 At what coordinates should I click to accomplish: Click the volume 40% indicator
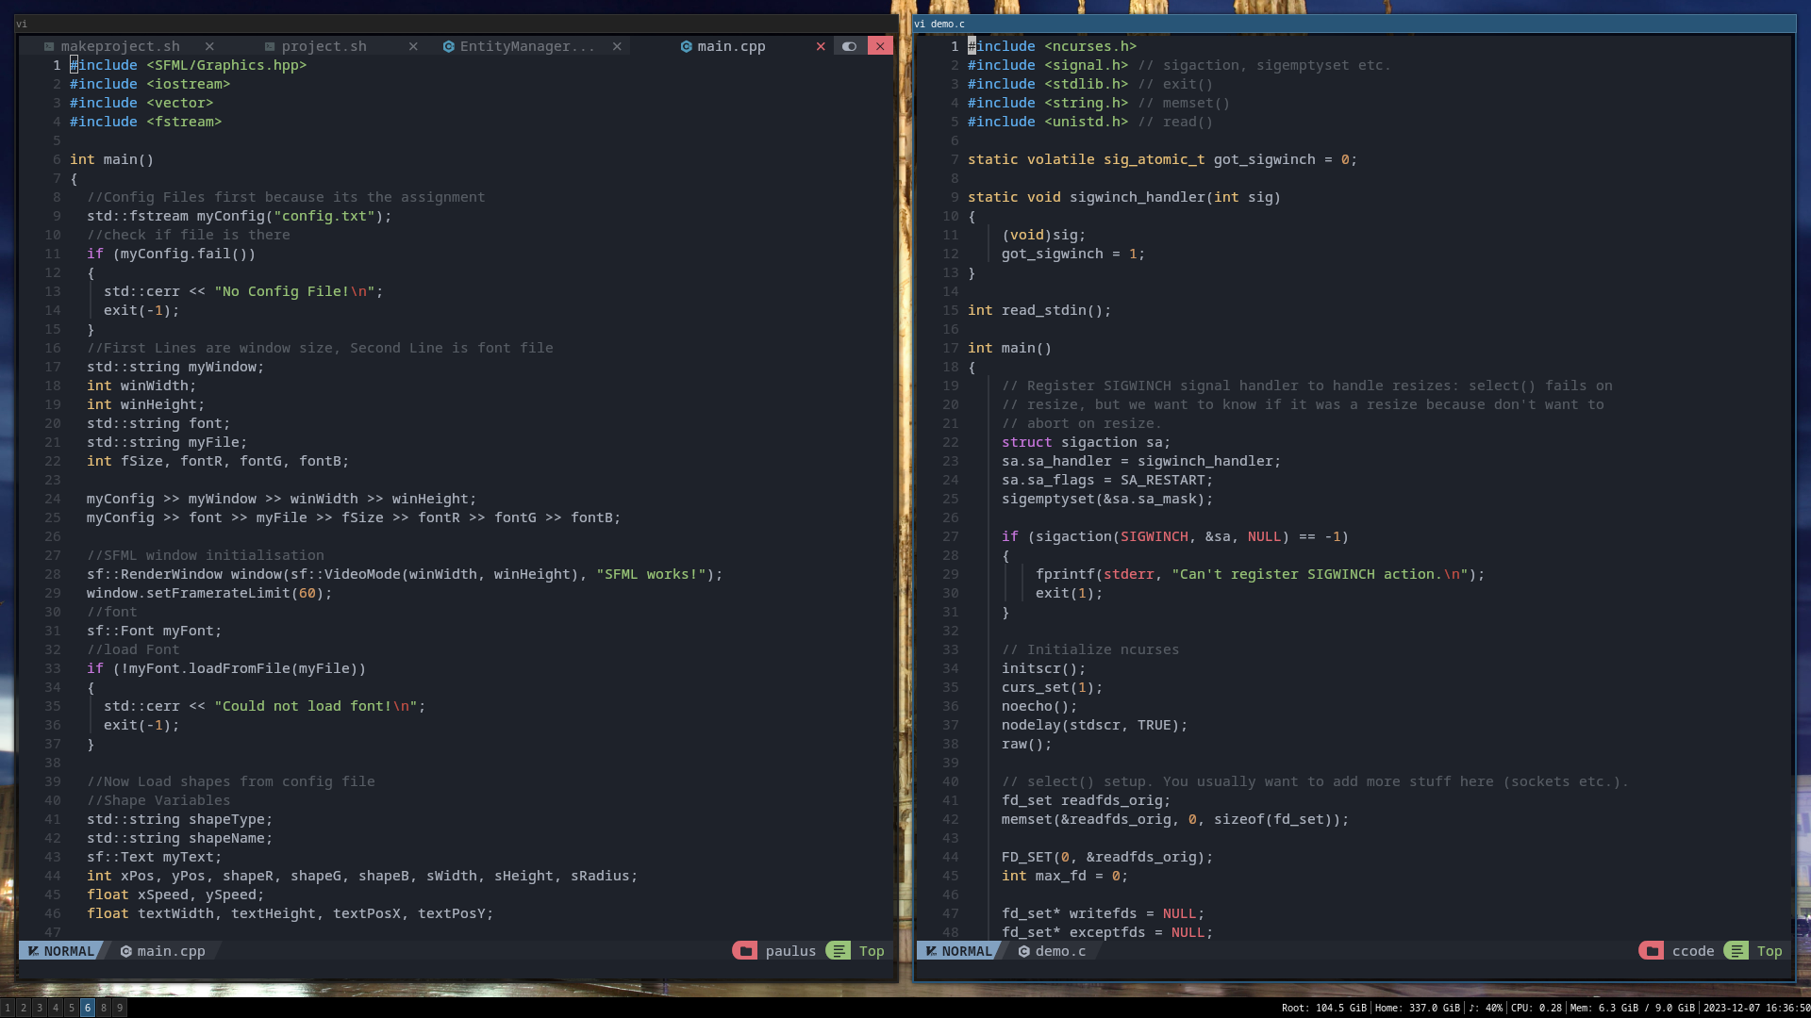[x=1486, y=1008]
